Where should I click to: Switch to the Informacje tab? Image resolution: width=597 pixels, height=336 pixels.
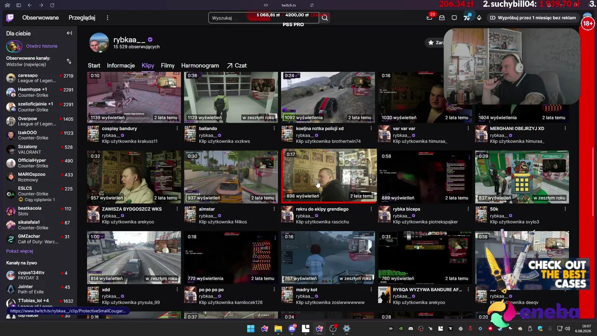(121, 66)
